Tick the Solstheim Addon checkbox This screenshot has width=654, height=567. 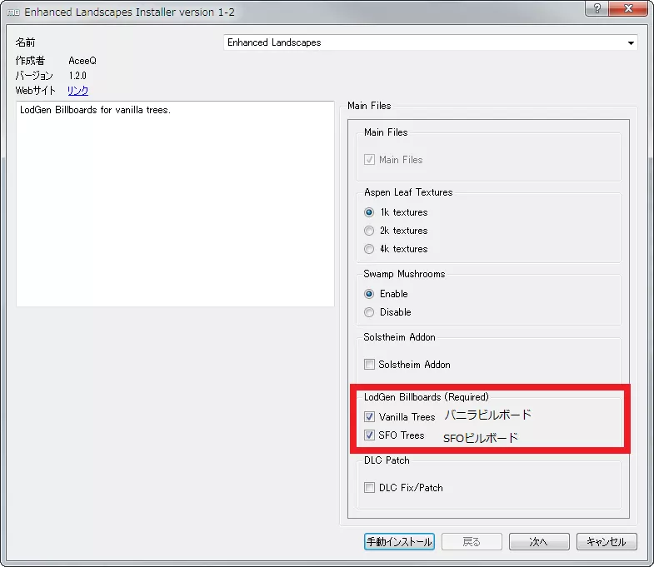coord(370,365)
